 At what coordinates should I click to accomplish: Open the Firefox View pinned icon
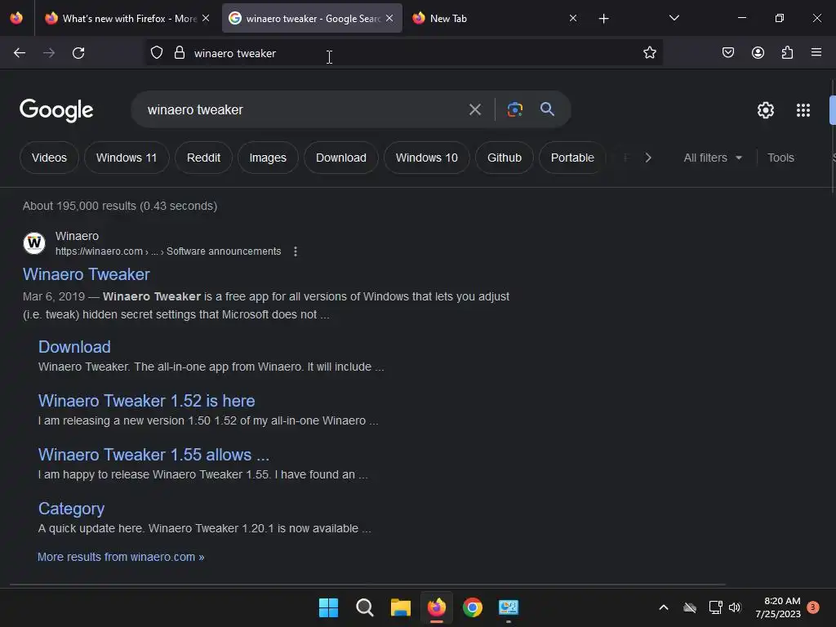pyautogui.click(x=16, y=18)
